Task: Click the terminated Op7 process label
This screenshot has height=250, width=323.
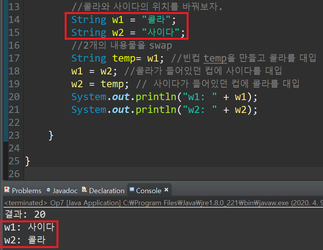Action: tap(164, 203)
